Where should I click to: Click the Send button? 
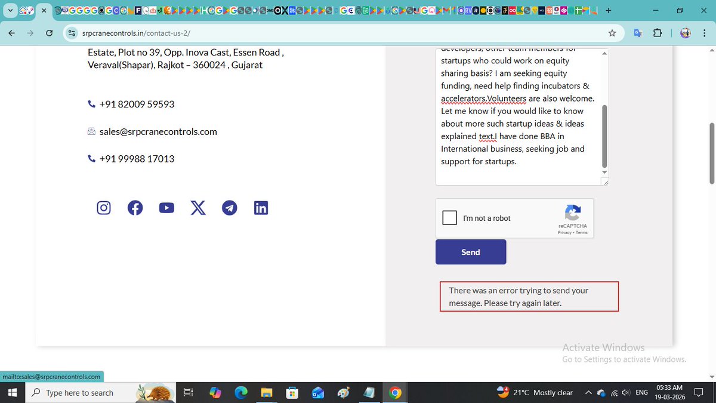(471, 252)
